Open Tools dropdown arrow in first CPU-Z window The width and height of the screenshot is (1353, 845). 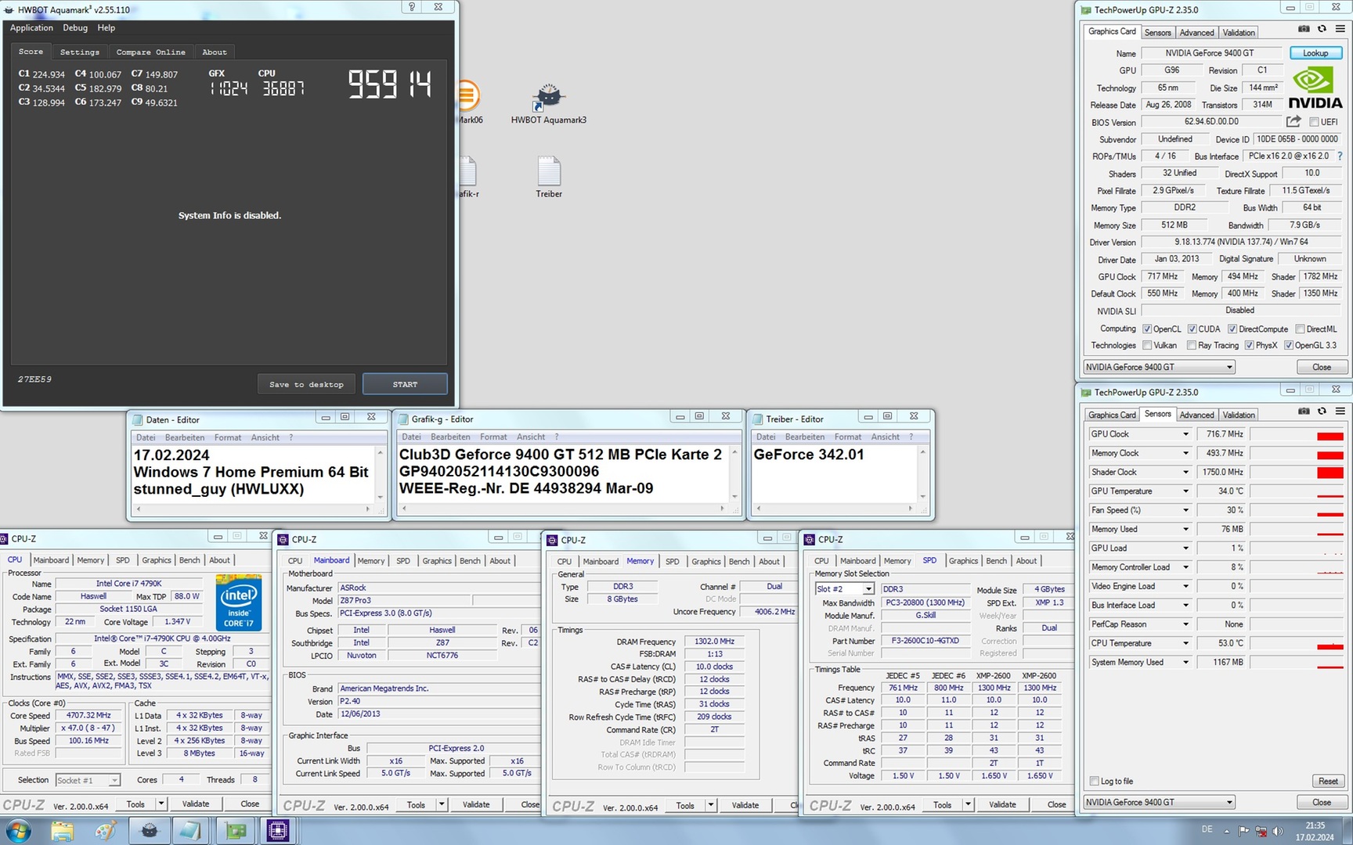pos(161,804)
